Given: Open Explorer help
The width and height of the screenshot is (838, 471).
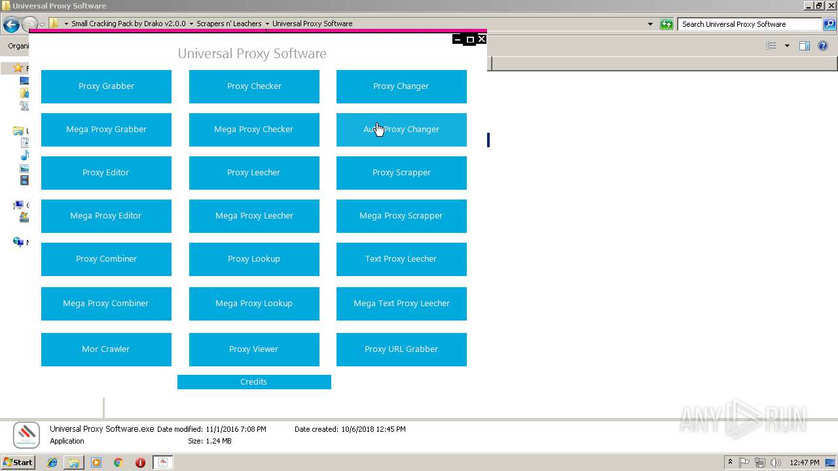Looking at the screenshot, I should point(824,46).
